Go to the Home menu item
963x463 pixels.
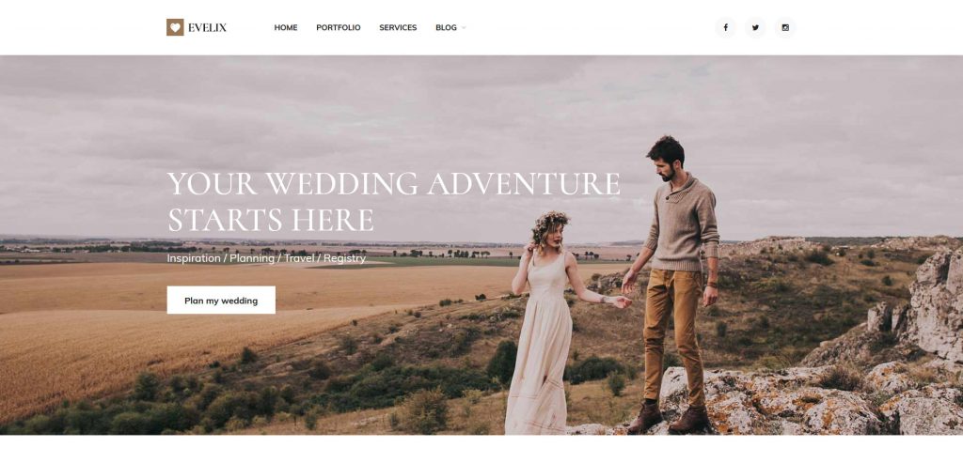[286, 27]
